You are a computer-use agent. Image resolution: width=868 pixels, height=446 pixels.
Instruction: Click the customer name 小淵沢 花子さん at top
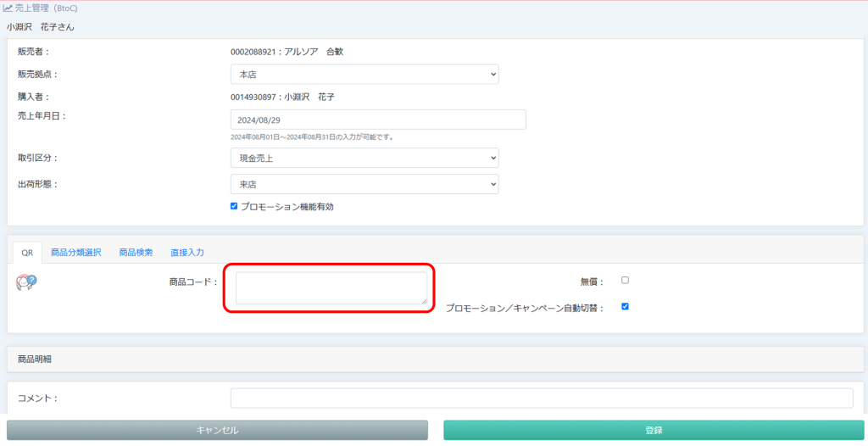tap(41, 27)
